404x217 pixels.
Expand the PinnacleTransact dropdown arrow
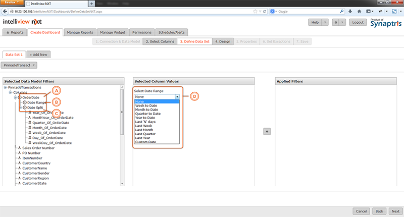pyautogui.click(x=34, y=65)
